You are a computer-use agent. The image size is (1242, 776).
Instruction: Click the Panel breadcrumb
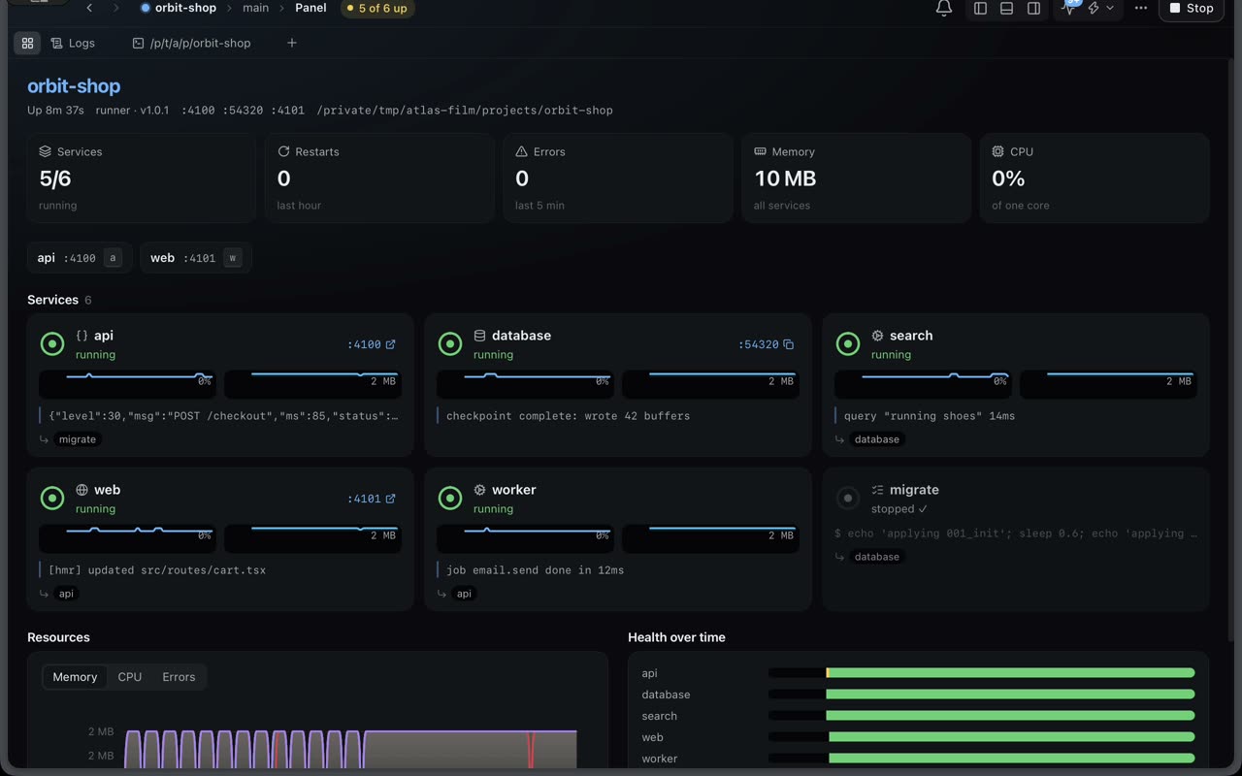[x=310, y=8]
